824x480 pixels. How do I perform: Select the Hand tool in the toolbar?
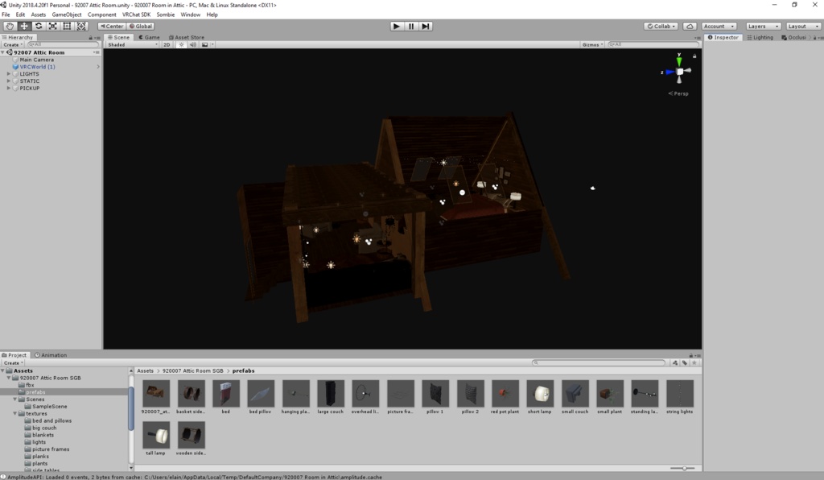pyautogui.click(x=10, y=27)
